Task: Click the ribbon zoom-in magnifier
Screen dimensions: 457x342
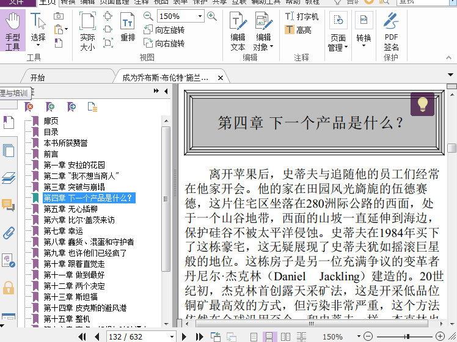Action: point(212,16)
